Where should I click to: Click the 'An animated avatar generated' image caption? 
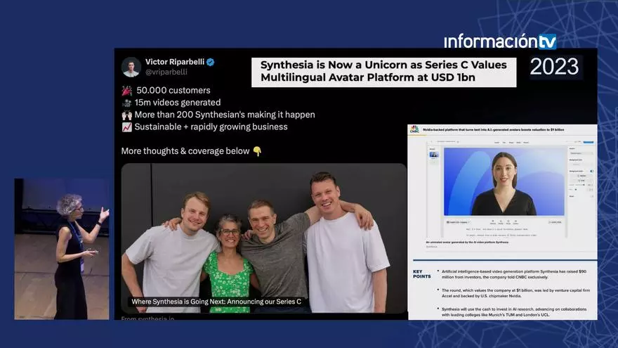click(467, 243)
